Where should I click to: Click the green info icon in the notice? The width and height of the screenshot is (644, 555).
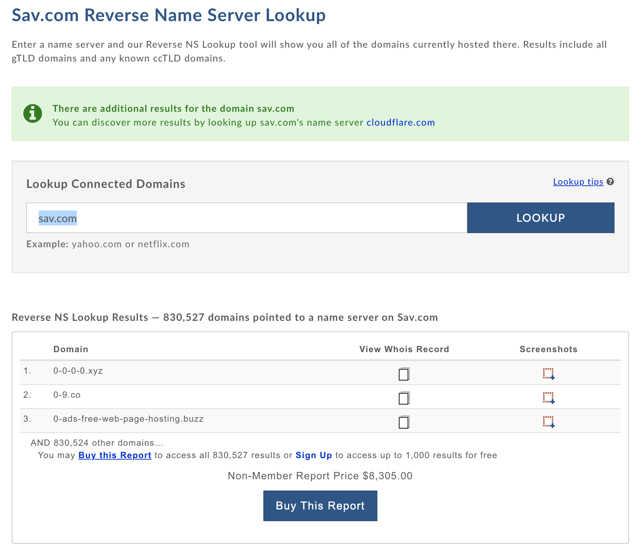coord(33,114)
